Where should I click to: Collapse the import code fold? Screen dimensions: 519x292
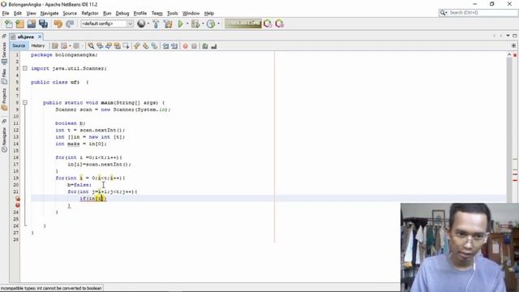point(25,68)
